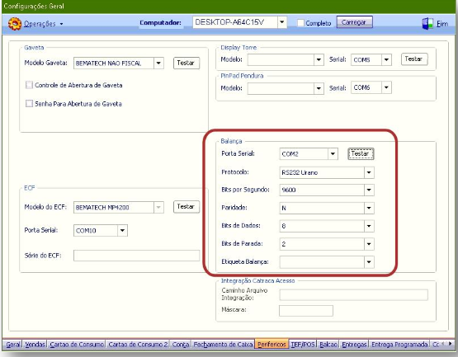The width and height of the screenshot is (458, 357).
Task: Open the Display Torre Serial COM5 dropdown
Action: (386, 59)
